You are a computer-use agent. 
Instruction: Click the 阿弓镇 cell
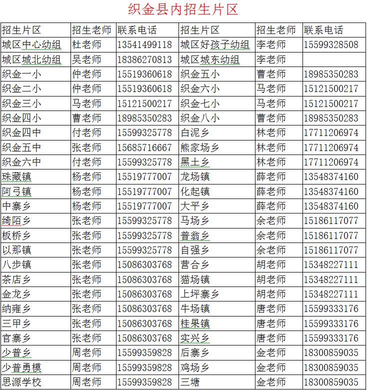pos(36,191)
